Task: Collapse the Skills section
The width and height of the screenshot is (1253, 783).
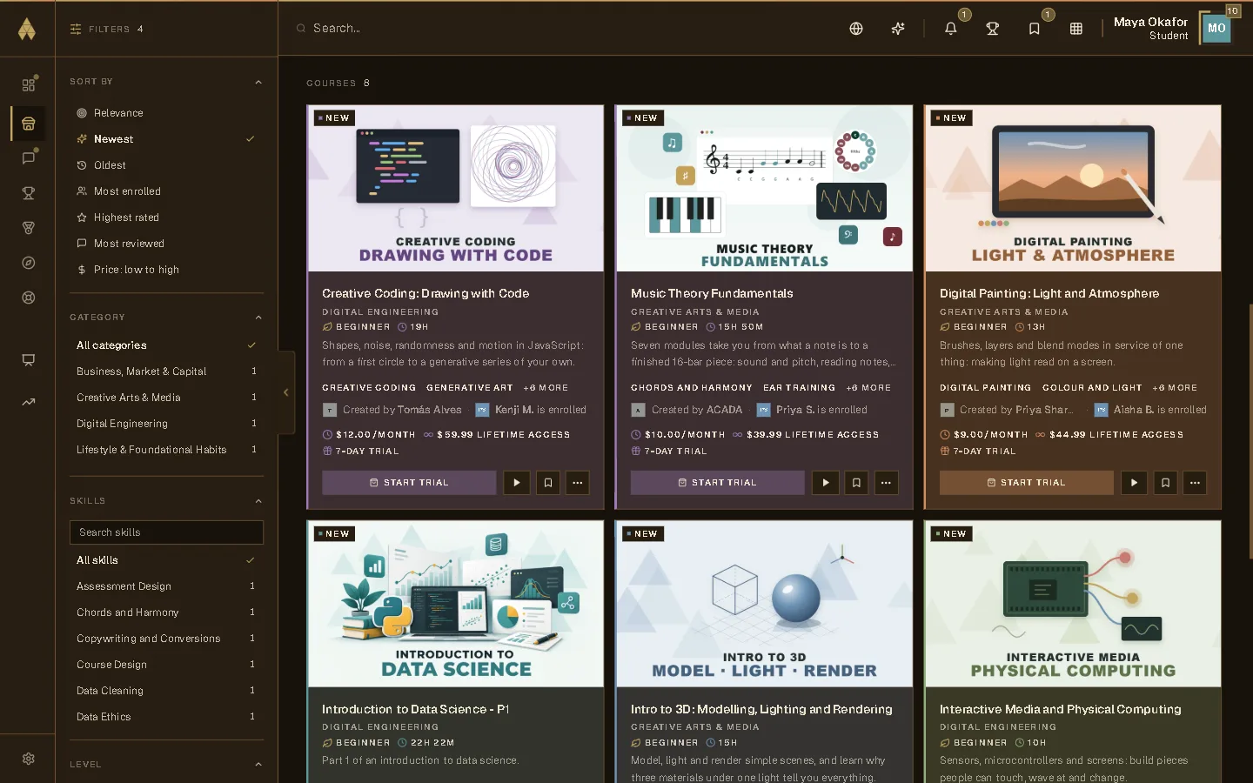Action: click(x=258, y=501)
